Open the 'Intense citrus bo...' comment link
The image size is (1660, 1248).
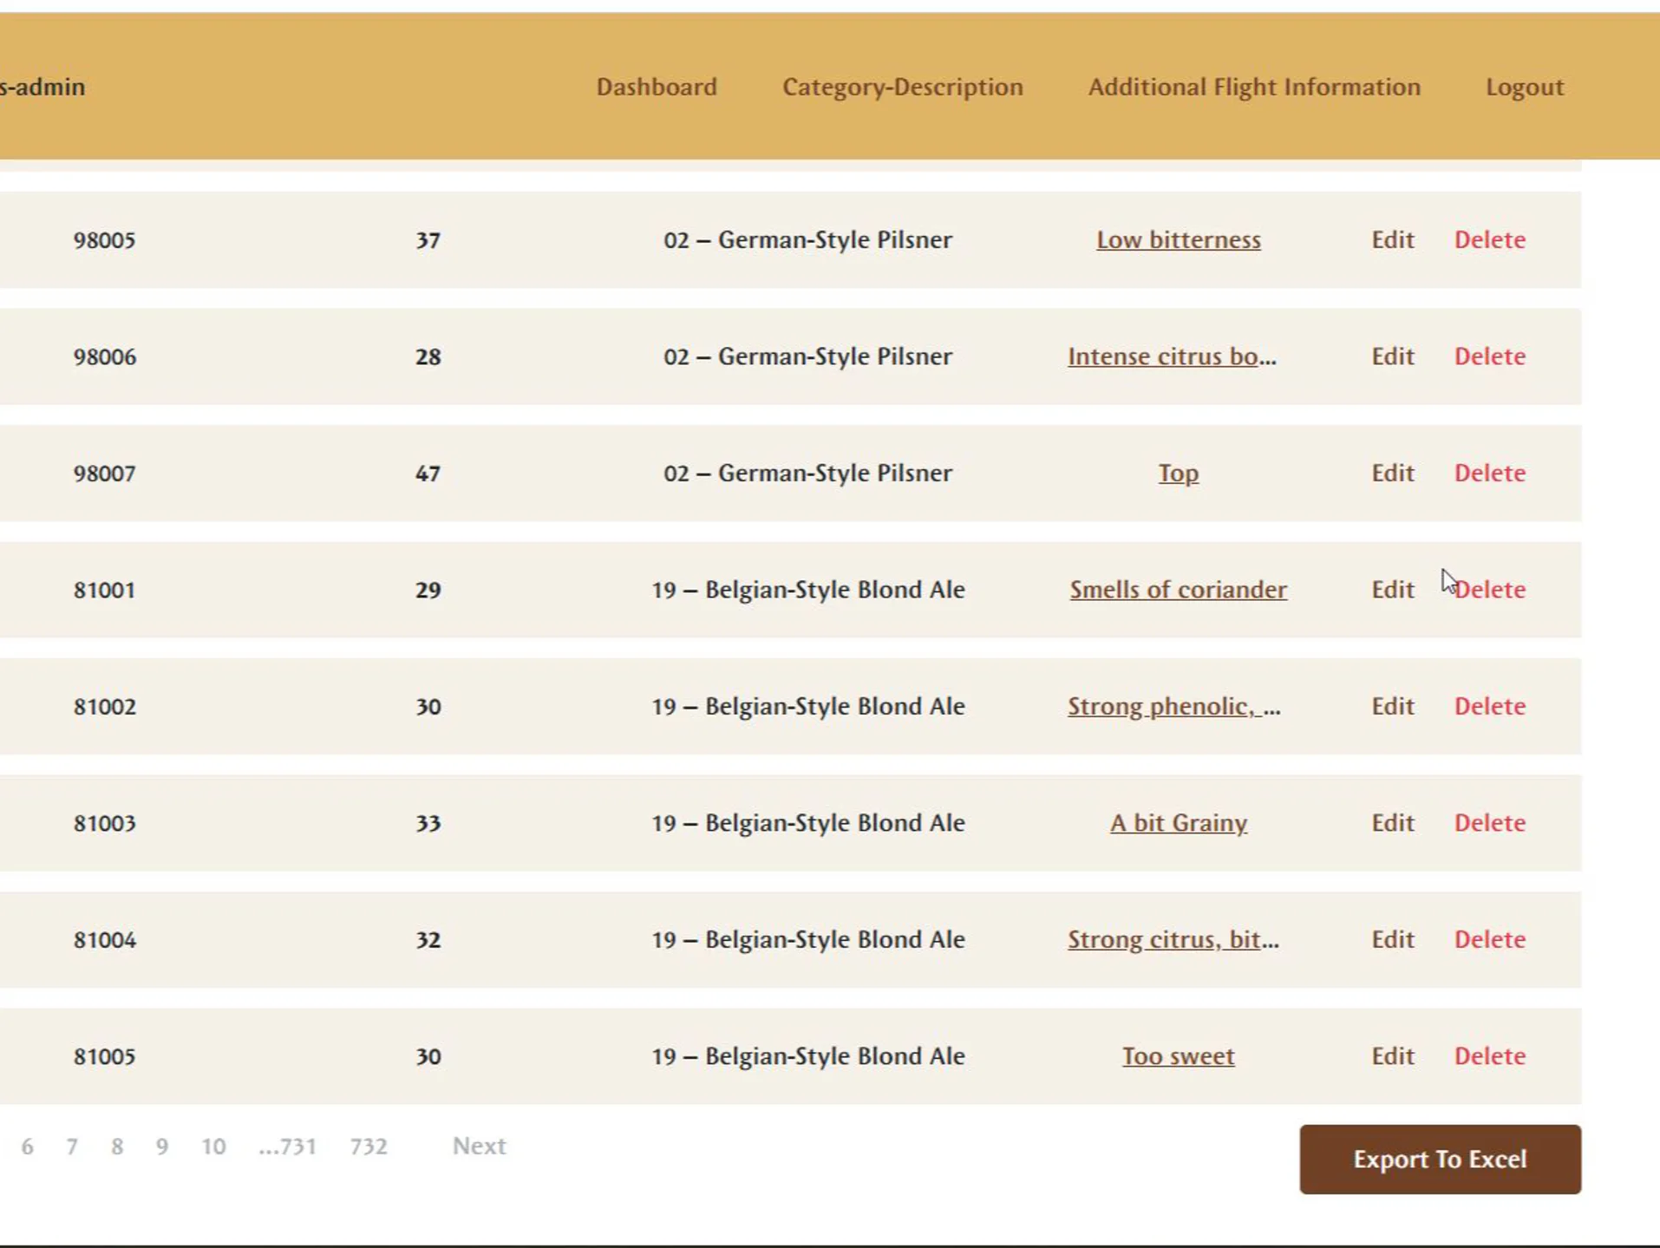tap(1172, 356)
